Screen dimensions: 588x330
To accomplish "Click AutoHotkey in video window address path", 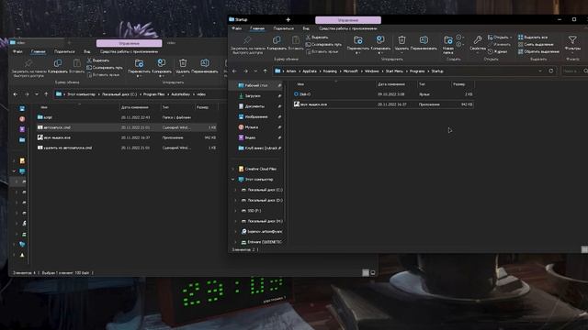I will (x=180, y=94).
